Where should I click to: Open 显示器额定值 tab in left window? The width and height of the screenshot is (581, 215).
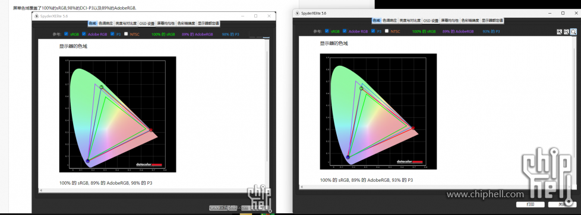click(x=208, y=23)
